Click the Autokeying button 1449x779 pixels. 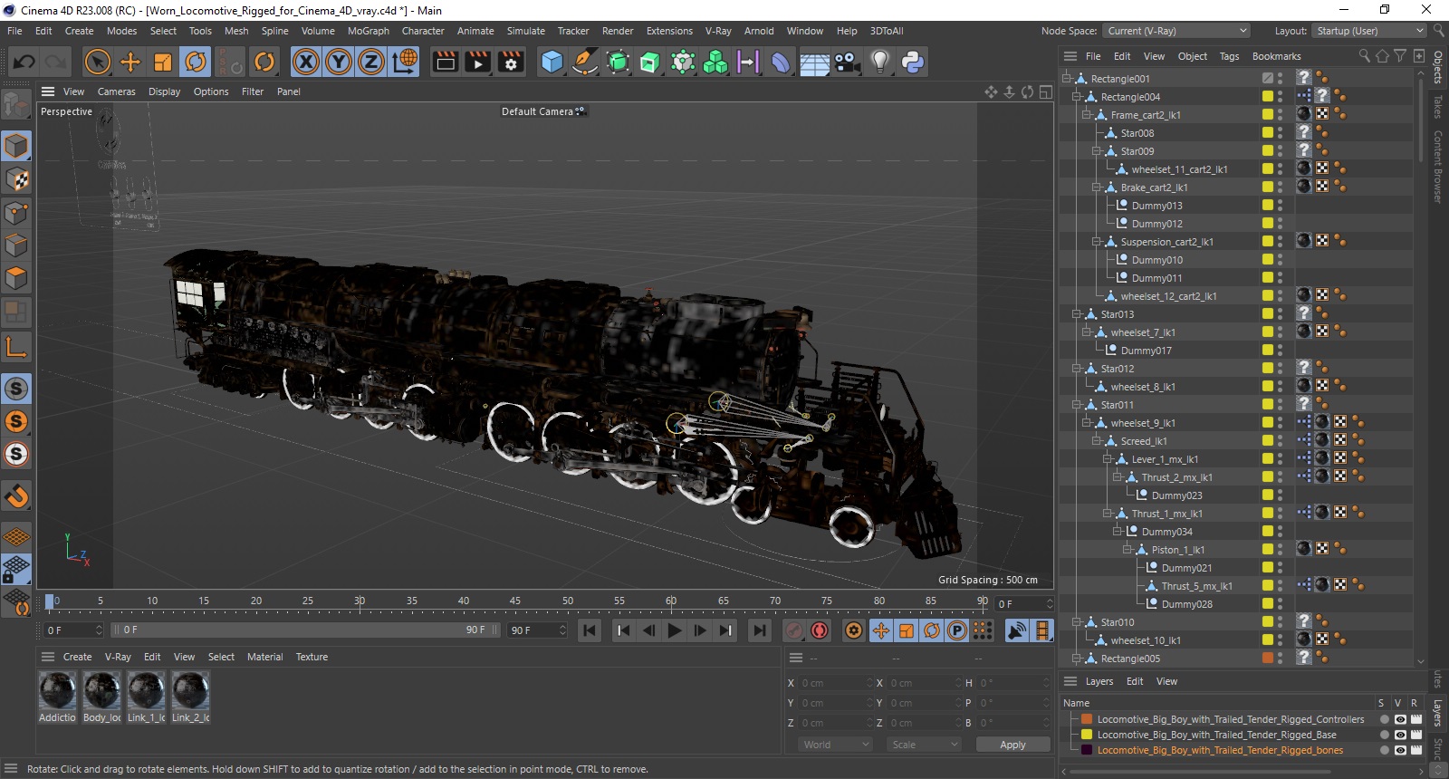pos(820,630)
